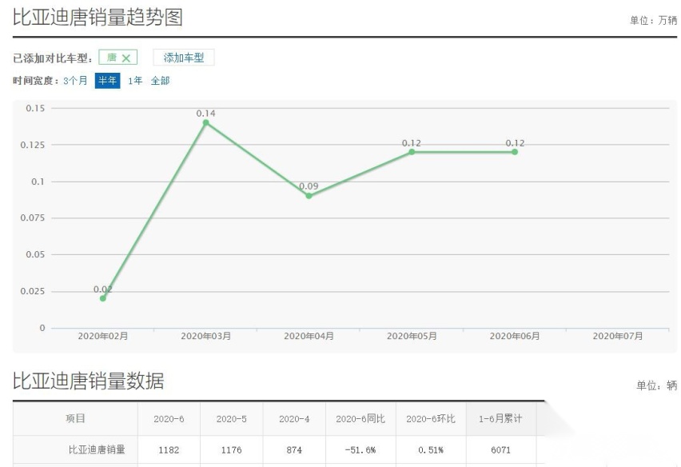Click the 添加车型 button
The image size is (681, 467).
click(x=184, y=58)
